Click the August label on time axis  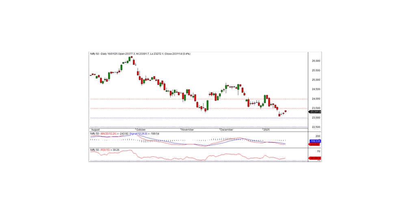[x=95, y=130]
